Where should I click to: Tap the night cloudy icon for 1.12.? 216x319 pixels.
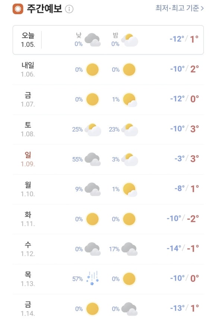pos(130,249)
